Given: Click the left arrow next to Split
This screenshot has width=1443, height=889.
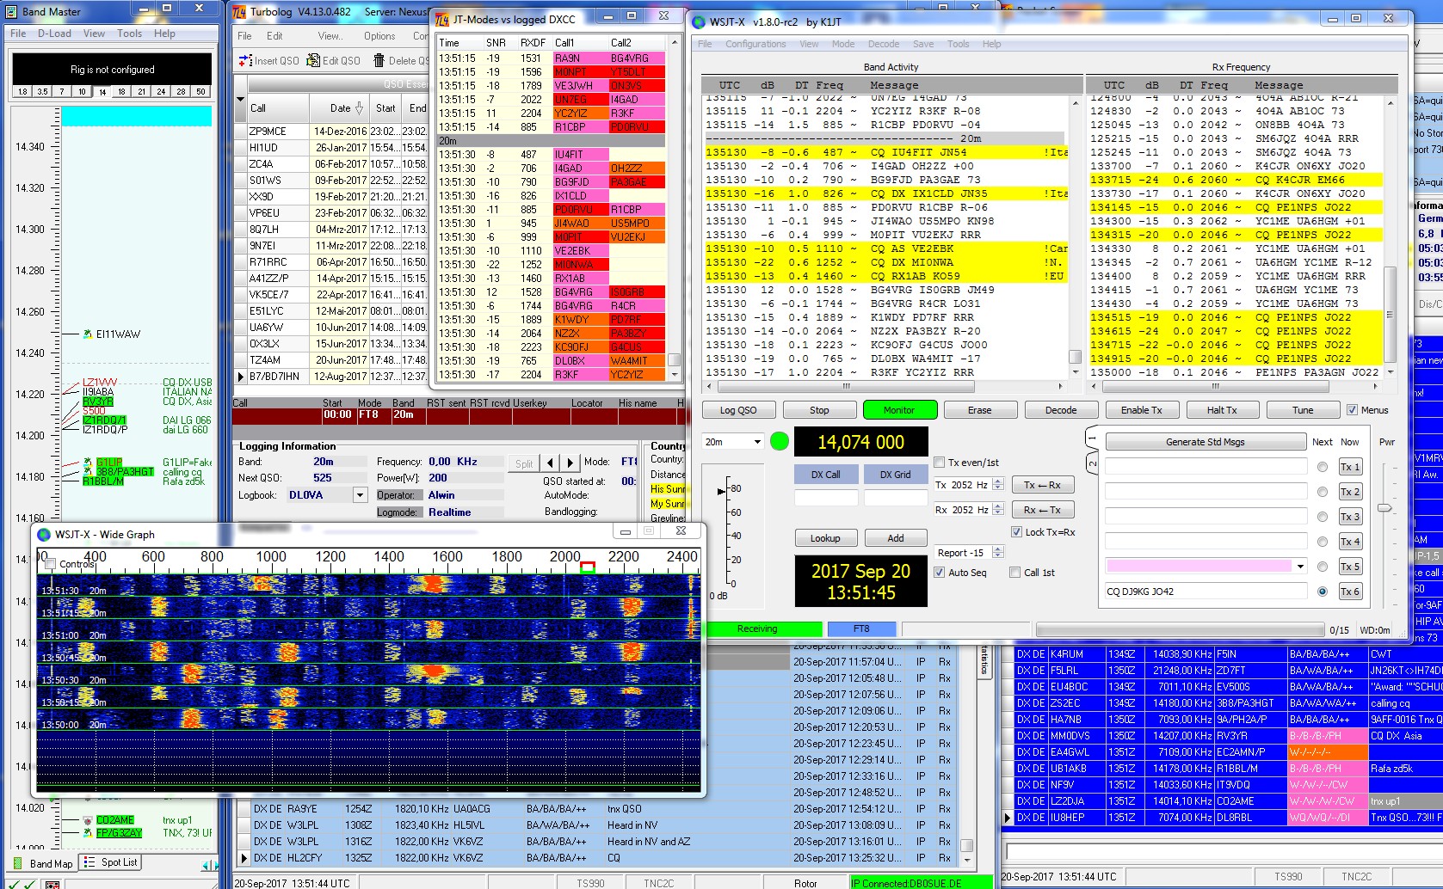Looking at the screenshot, I should [x=551, y=463].
